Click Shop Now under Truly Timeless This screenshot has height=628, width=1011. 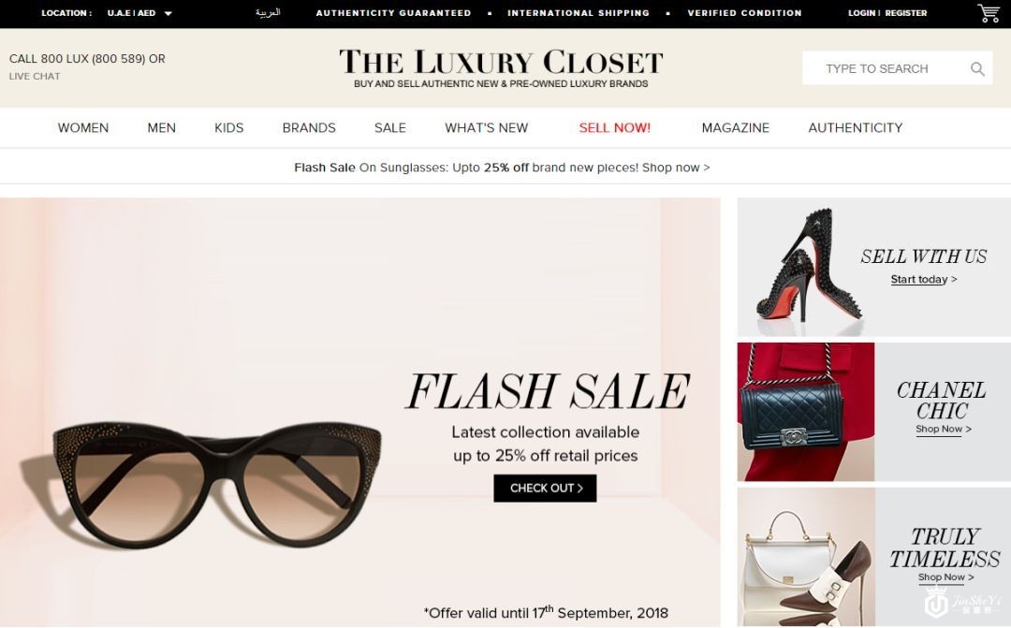(x=945, y=577)
